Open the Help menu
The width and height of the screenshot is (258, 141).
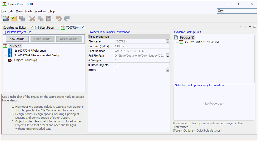tap(52, 11)
